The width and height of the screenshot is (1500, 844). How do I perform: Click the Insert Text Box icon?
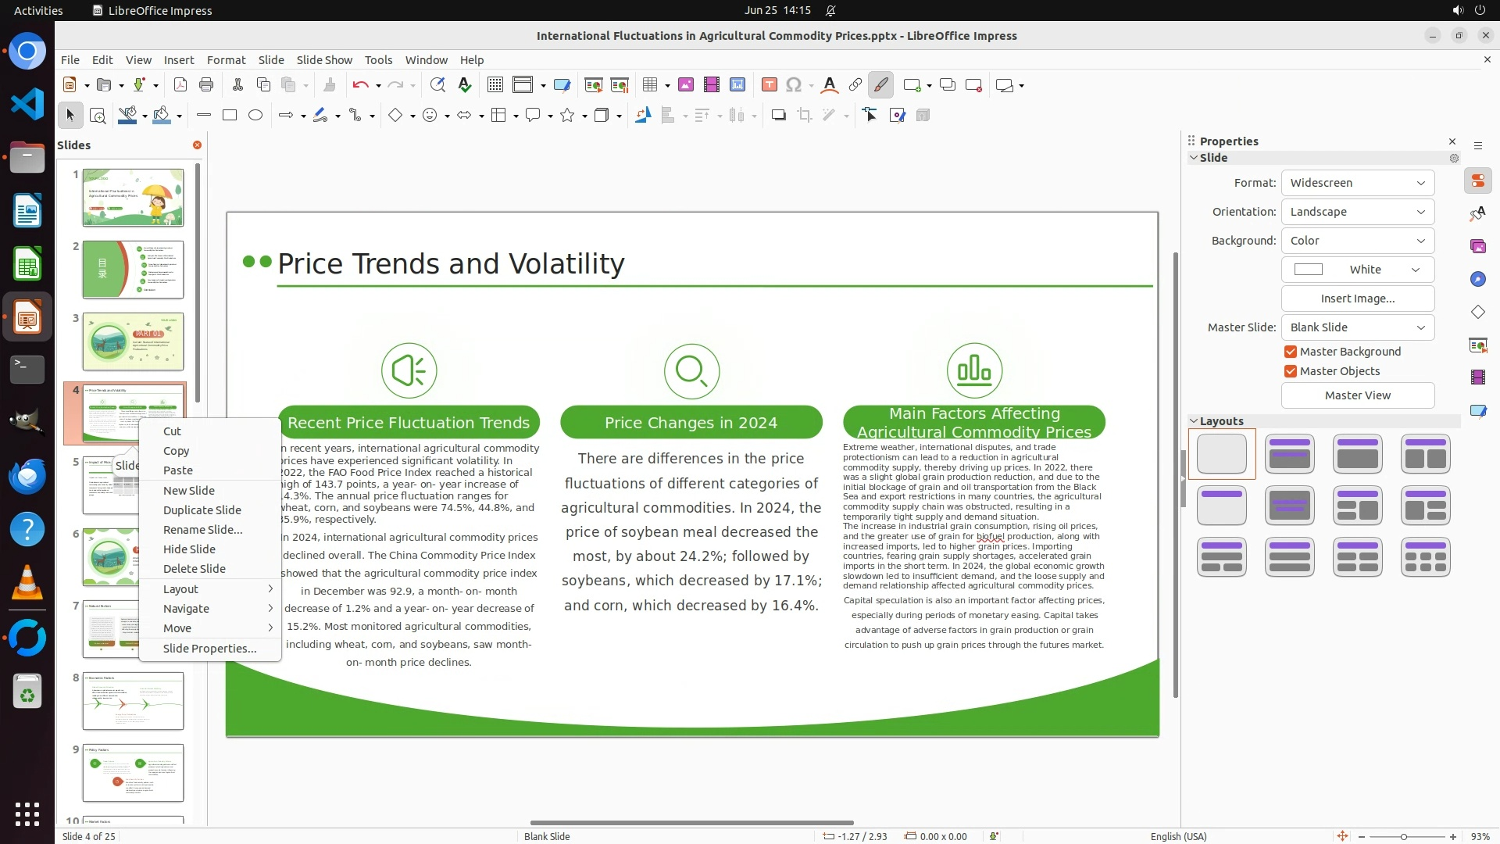click(x=769, y=85)
